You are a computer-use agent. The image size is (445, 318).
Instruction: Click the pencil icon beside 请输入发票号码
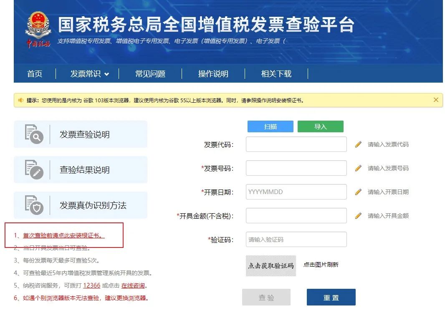point(359,168)
